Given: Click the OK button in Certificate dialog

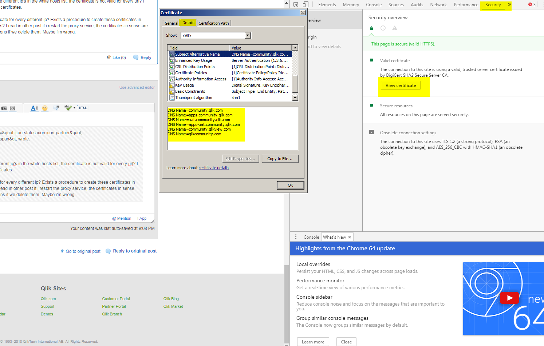Looking at the screenshot, I should tap(290, 185).
